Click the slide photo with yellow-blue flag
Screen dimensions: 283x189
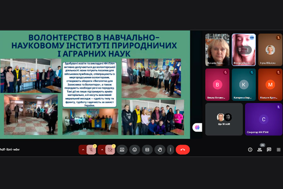click(90, 122)
